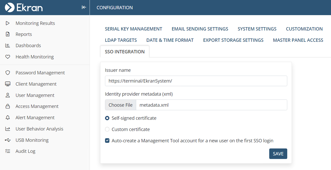Click the Alert Management bell icon

point(8,118)
